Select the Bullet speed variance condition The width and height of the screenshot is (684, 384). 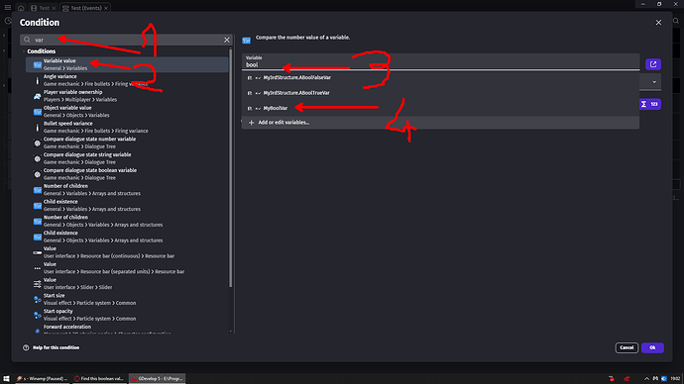tap(127, 127)
